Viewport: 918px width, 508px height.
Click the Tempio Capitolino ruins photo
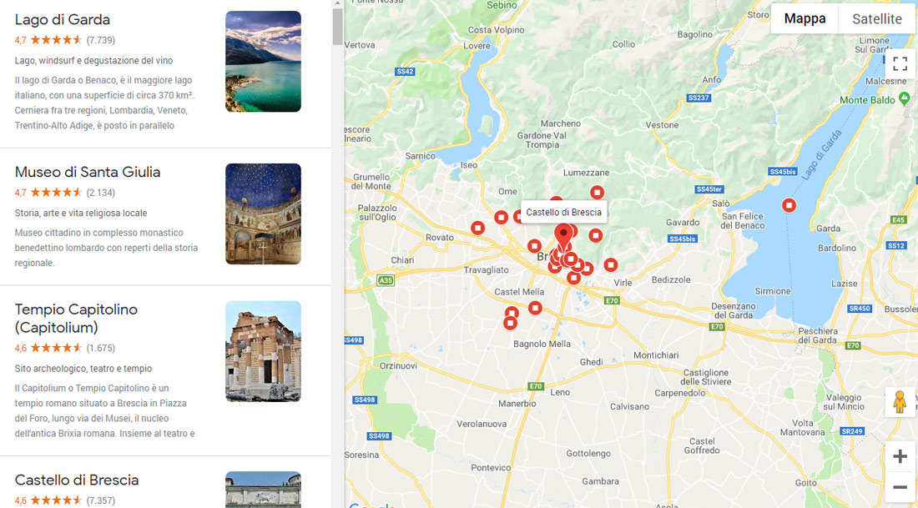[264, 351]
